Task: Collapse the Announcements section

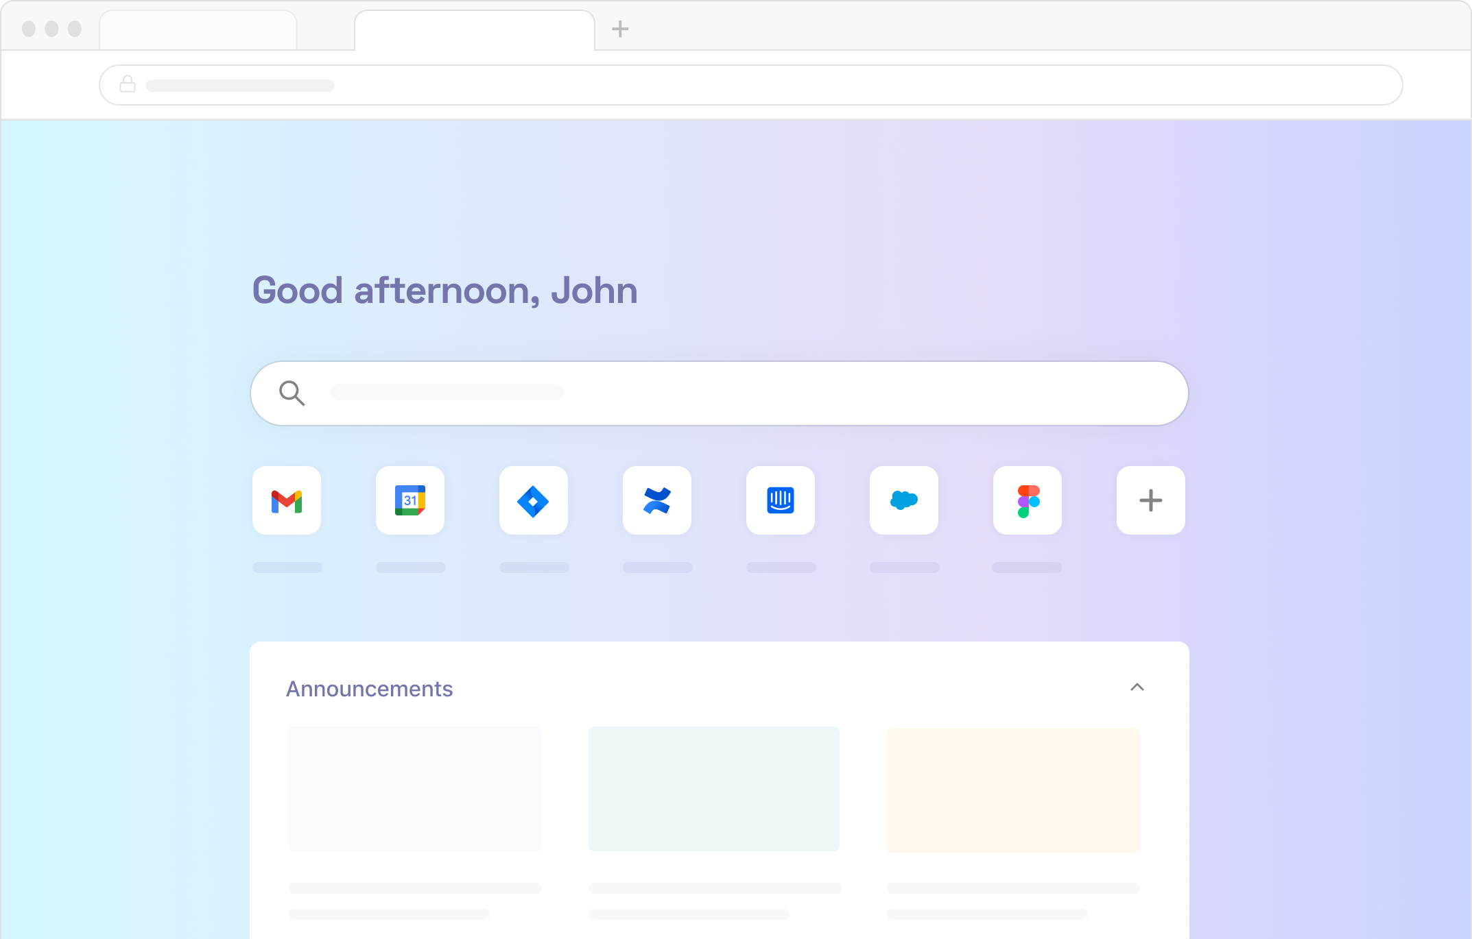Action: click(1137, 687)
